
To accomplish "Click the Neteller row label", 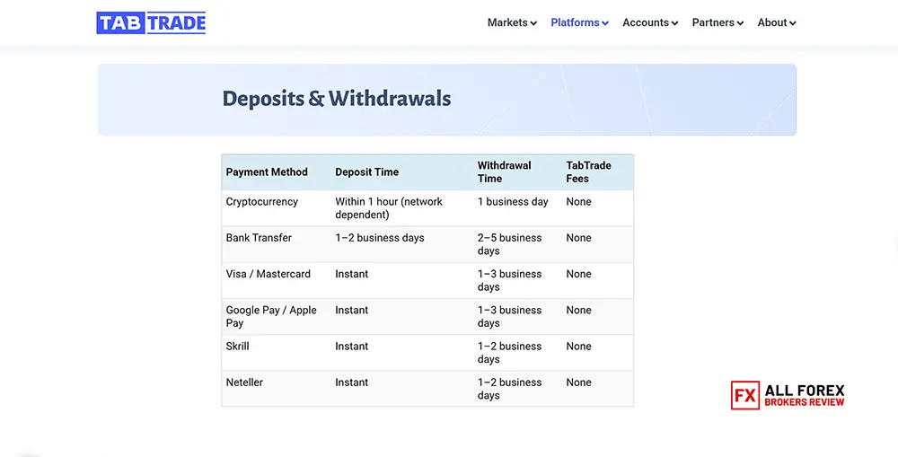I will point(244,382).
